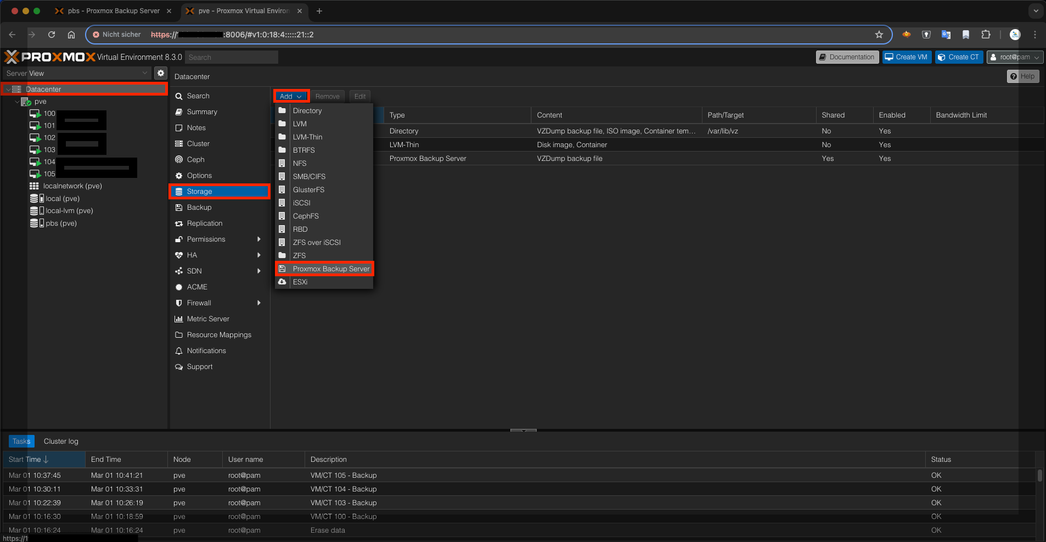This screenshot has height=542, width=1046.
Task: Select the Permissions lock icon
Action: (179, 239)
